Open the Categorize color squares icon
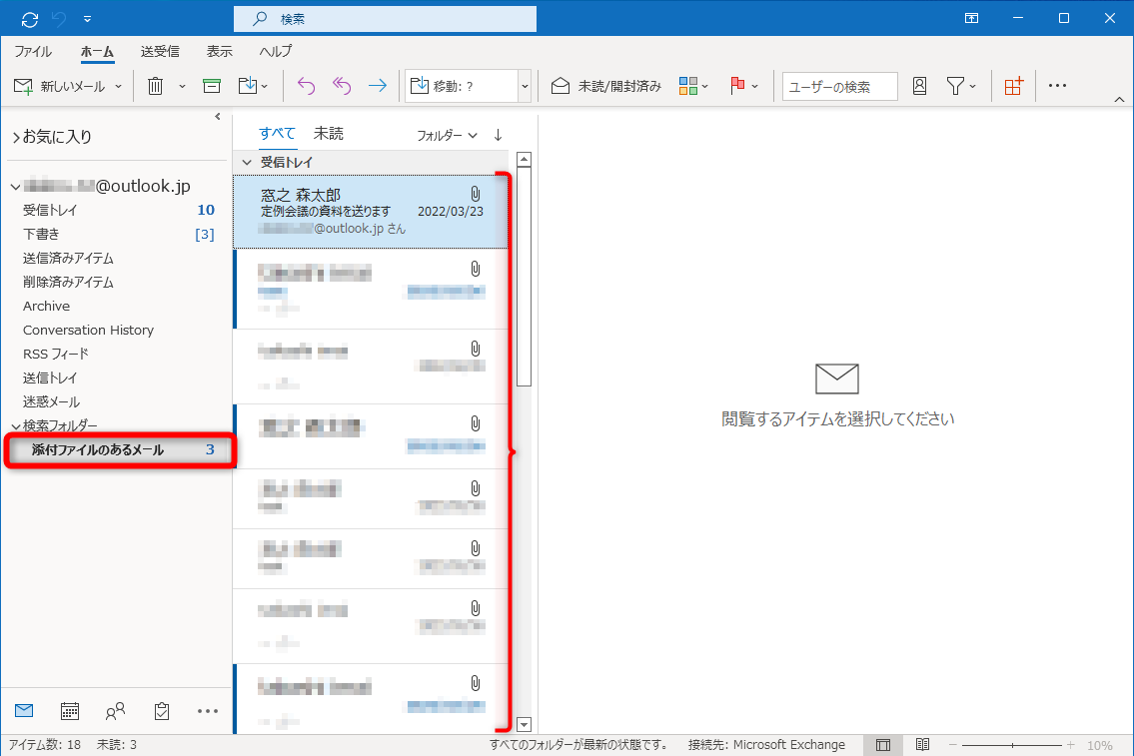 click(688, 86)
